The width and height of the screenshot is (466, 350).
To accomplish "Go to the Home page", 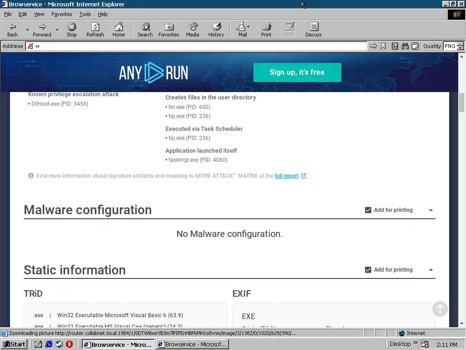I will [x=119, y=30].
